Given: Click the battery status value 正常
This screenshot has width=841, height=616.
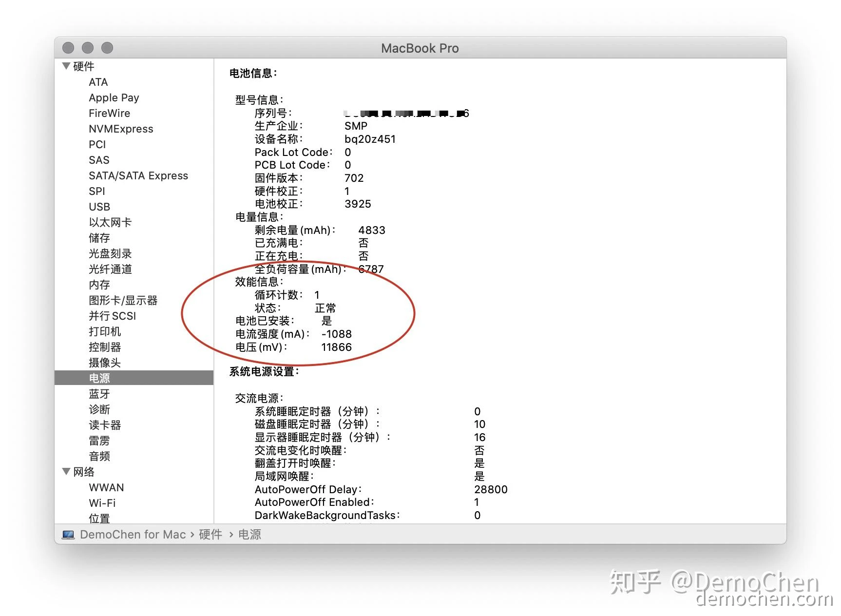Looking at the screenshot, I should click(x=325, y=308).
